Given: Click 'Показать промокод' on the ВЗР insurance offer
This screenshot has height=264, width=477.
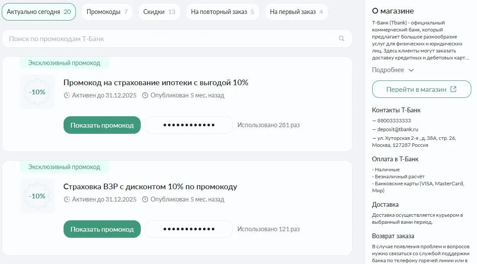Looking at the screenshot, I should coord(102,229).
